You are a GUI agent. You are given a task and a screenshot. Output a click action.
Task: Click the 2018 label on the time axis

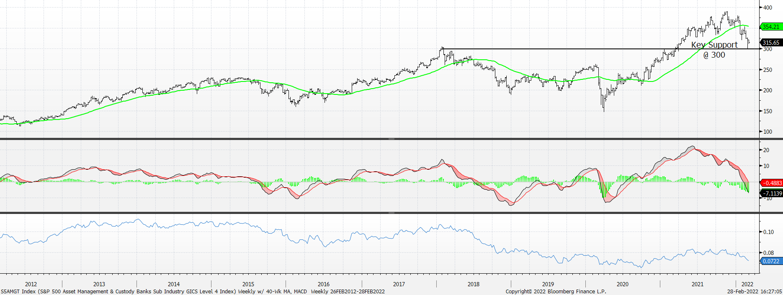(474, 284)
